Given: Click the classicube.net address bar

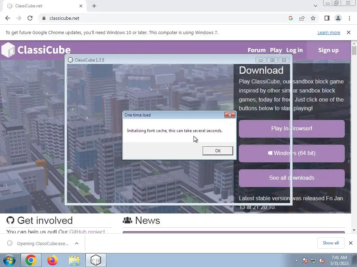Looking at the screenshot, I should [164, 18].
